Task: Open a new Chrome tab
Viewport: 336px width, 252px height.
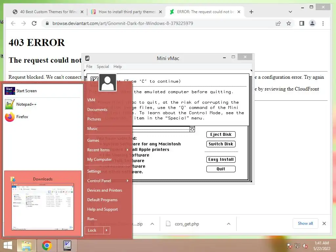Action: click(x=251, y=12)
